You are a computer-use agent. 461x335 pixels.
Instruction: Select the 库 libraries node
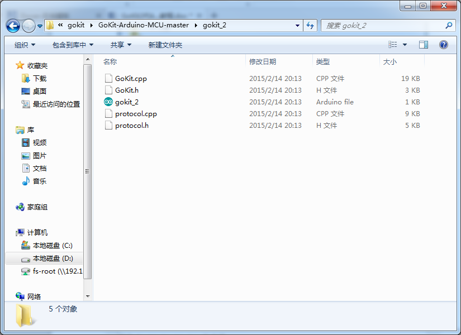pyautogui.click(x=25, y=130)
